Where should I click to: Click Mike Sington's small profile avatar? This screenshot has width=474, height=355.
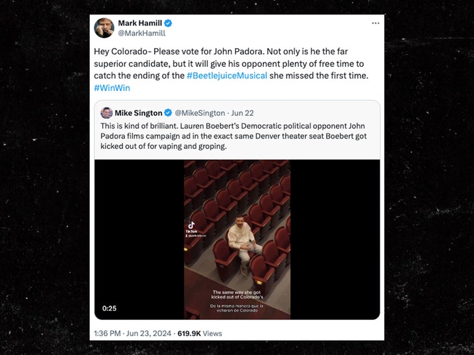[107, 112]
